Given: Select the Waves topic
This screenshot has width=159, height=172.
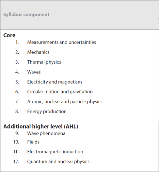Looking at the screenshot, I should tap(34, 72).
